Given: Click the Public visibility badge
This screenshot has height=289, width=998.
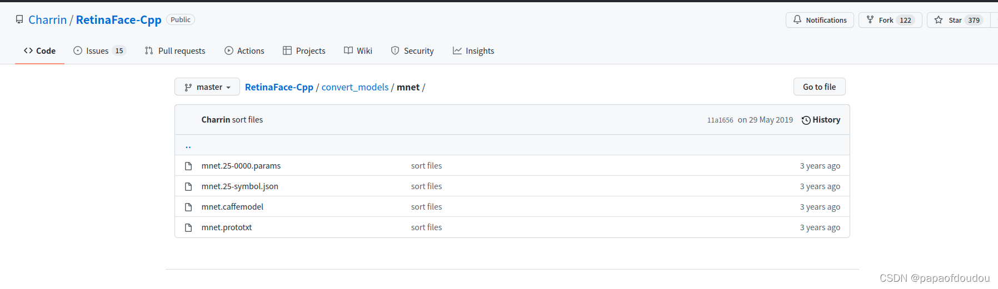Looking at the screenshot, I should click(x=181, y=19).
